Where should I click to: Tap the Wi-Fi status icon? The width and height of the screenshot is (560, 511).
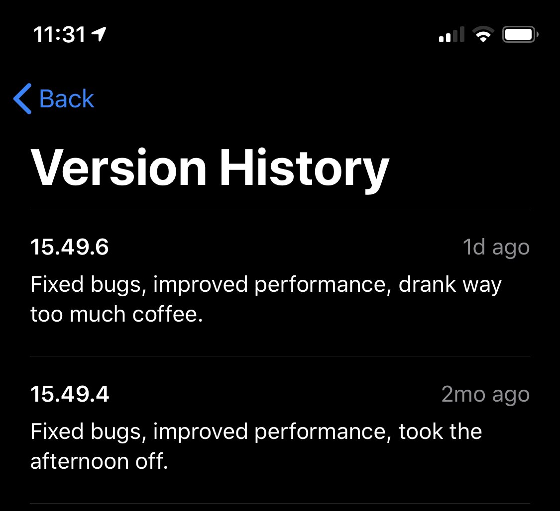click(x=483, y=35)
